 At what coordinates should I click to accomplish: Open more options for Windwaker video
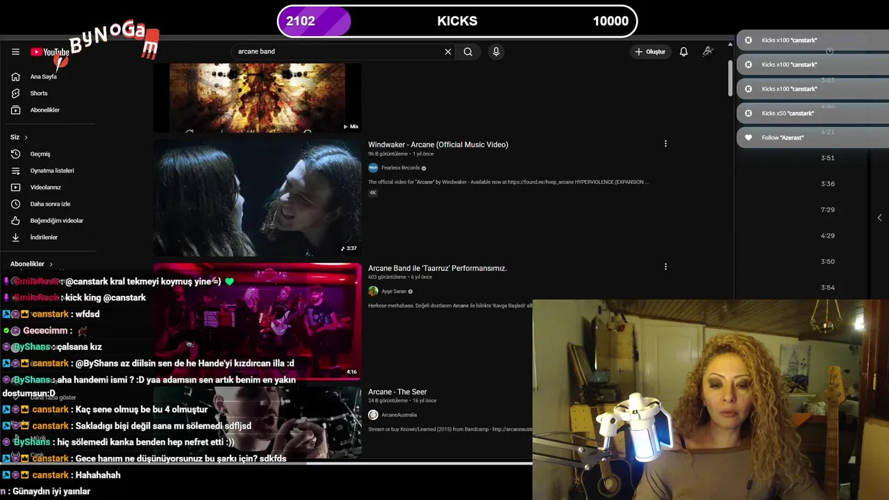click(665, 144)
